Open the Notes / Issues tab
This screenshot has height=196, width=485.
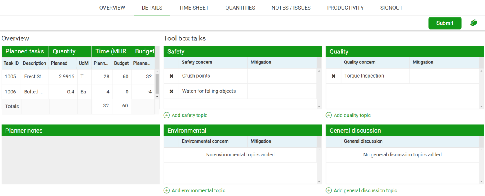[291, 8]
